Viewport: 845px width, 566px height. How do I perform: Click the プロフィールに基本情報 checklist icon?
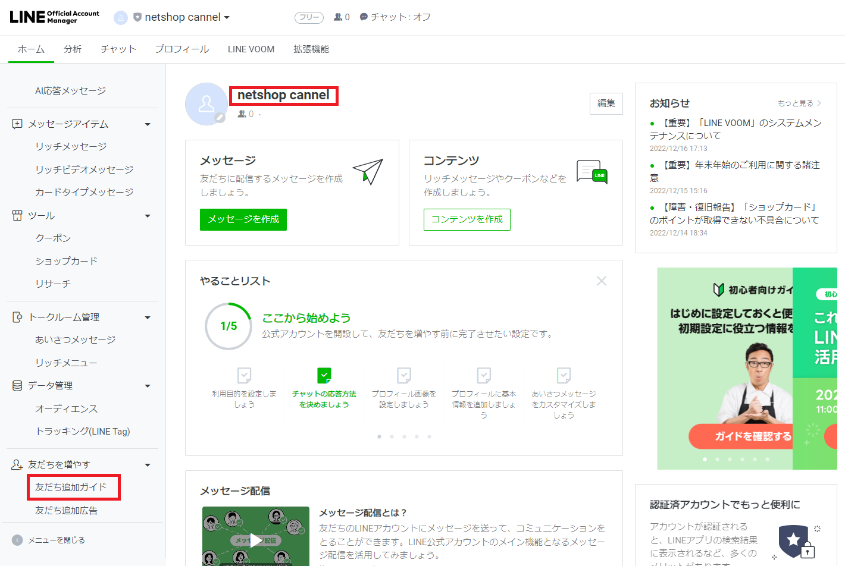pyautogui.click(x=484, y=375)
